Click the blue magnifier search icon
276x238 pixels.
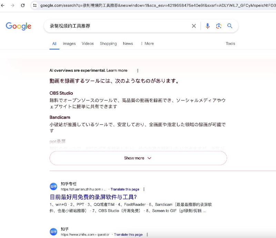230,26
